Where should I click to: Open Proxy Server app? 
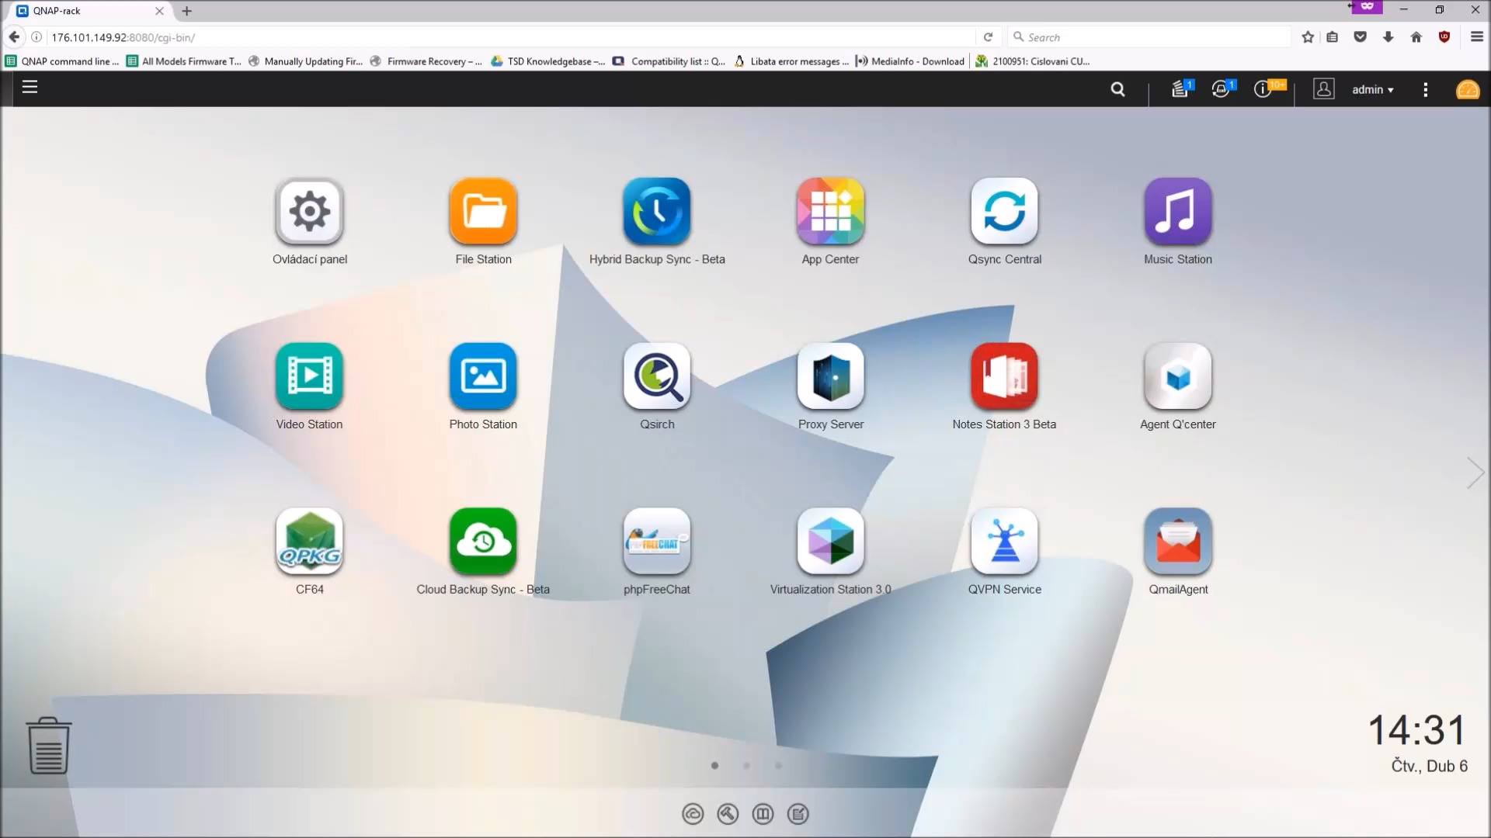click(x=830, y=376)
